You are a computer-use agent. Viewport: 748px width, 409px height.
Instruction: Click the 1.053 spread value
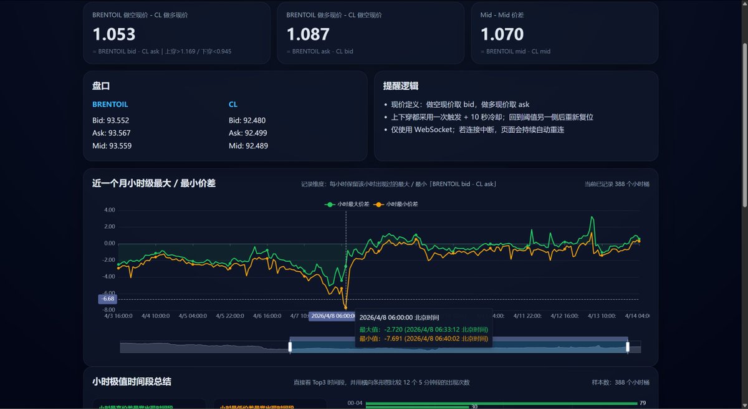pyautogui.click(x=114, y=34)
